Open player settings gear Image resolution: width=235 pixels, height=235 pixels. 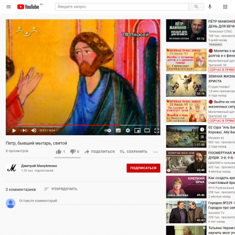pyautogui.click(x=128, y=130)
